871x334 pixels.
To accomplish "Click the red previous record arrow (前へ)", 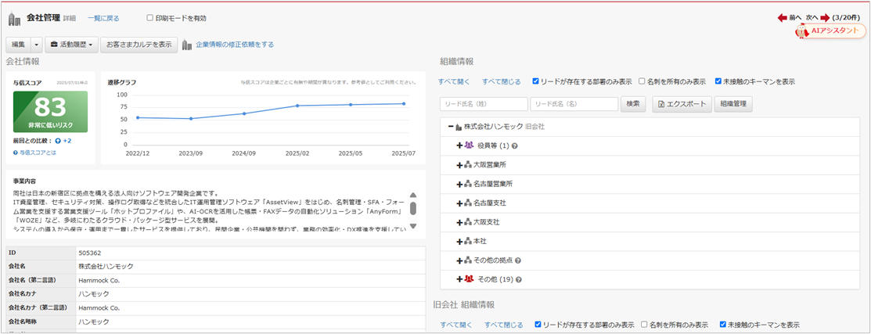I will [783, 17].
